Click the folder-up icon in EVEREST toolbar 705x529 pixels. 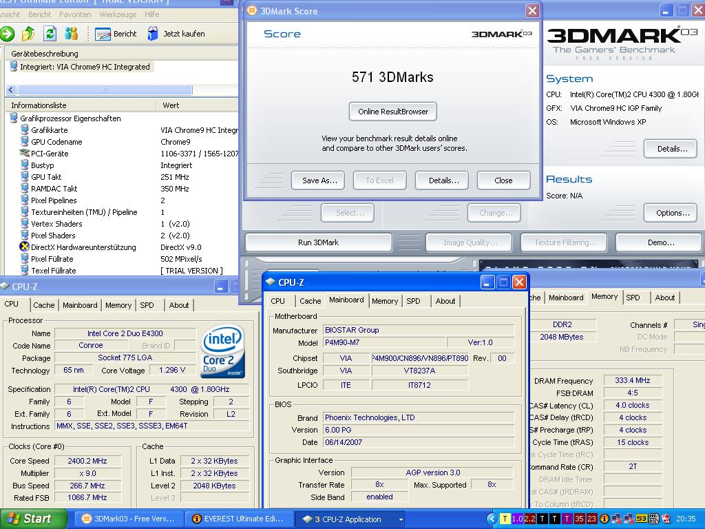coord(28,34)
